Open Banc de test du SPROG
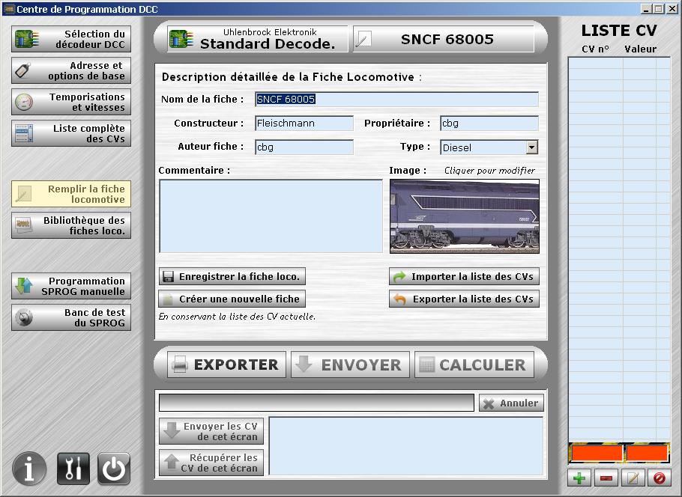Viewport: 682px width, 497px height. [71, 317]
